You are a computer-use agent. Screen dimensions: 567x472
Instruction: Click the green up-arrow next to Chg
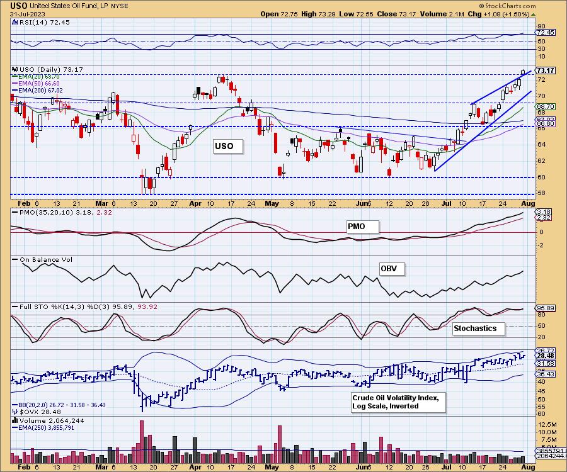(534, 14)
